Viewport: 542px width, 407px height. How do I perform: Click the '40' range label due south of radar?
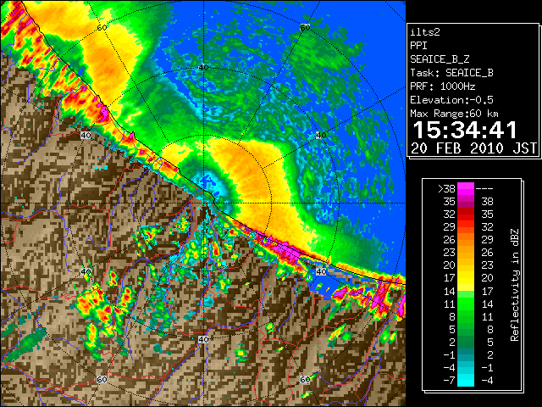coord(203,339)
